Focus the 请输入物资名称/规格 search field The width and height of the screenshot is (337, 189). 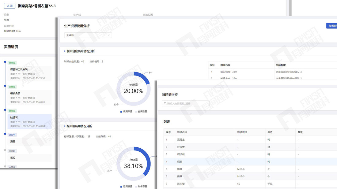[186, 103]
